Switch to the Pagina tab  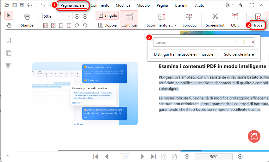(162, 5)
